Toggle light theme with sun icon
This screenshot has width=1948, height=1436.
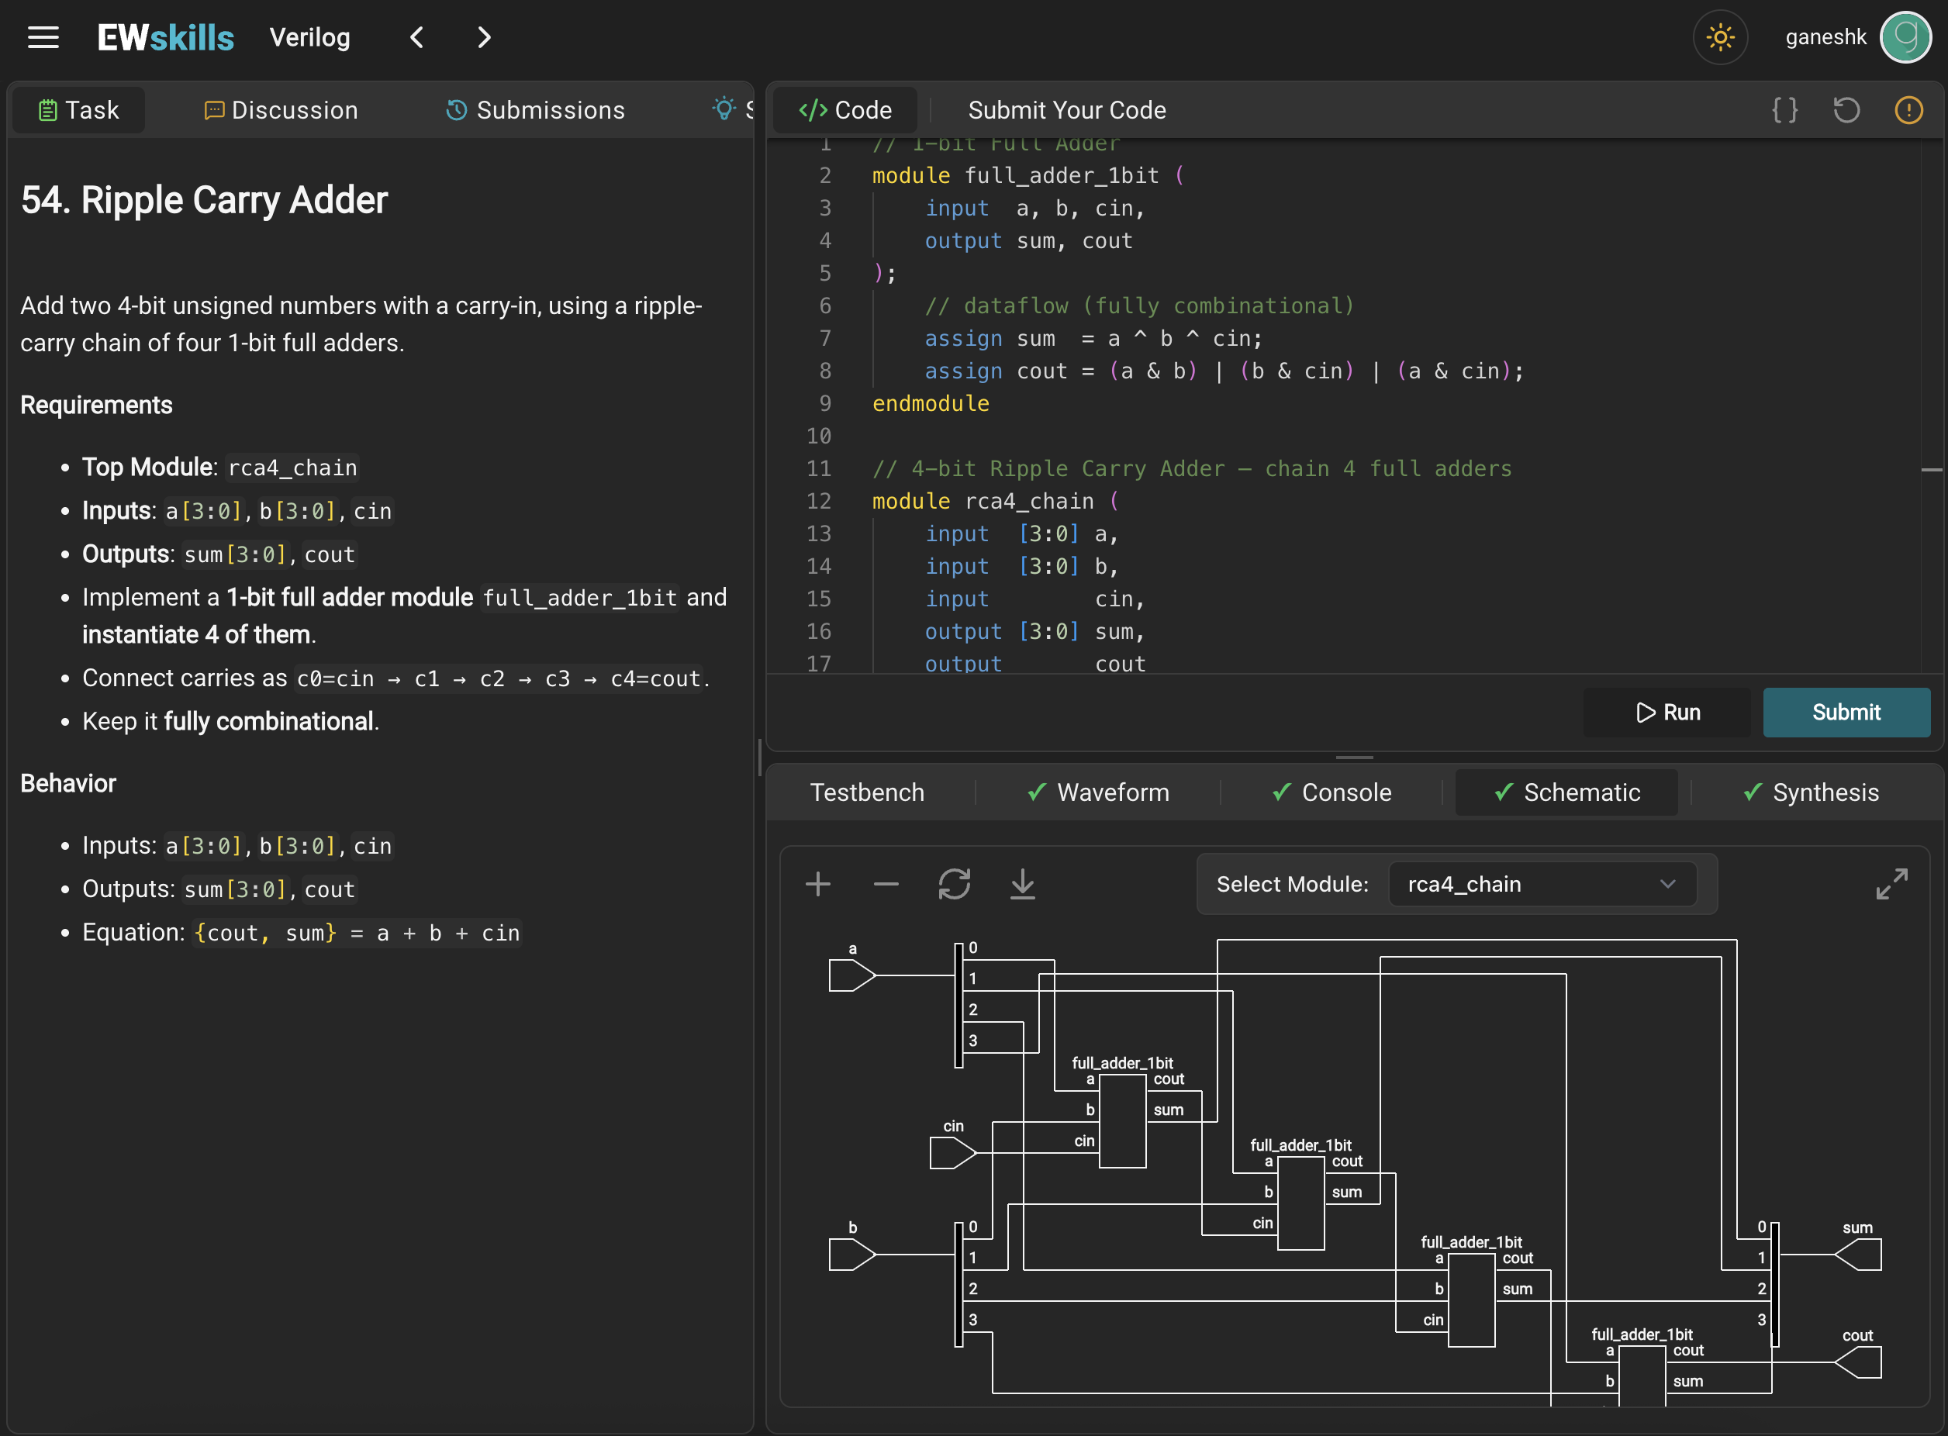1719,37
